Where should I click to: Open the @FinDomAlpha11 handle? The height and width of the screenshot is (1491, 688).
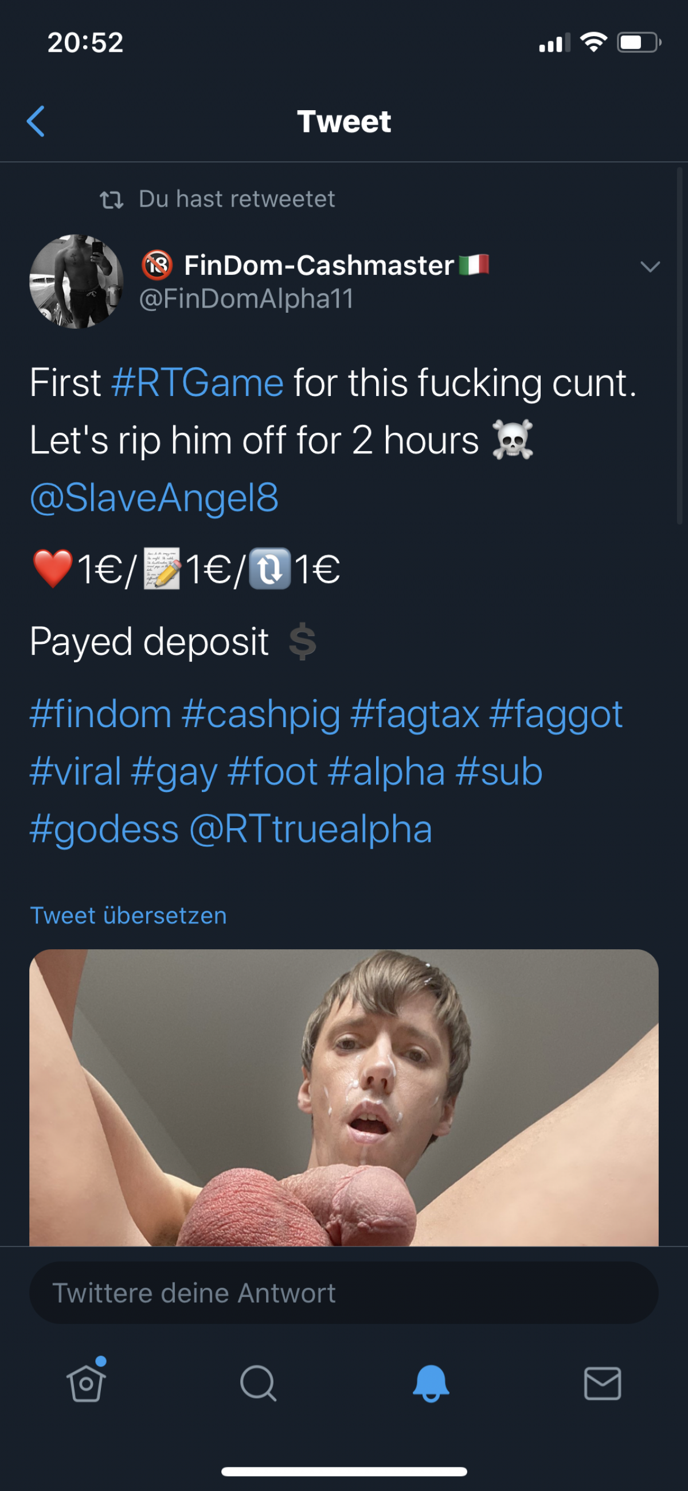(247, 299)
